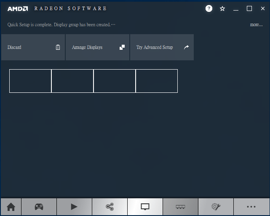Select the fourth display rectangle

click(x=157, y=81)
